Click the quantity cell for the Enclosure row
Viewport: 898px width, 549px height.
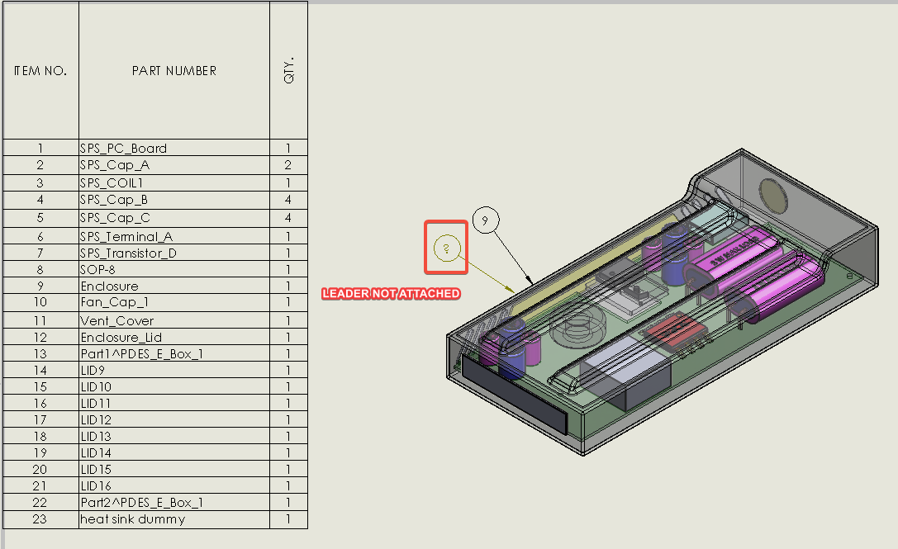288,286
